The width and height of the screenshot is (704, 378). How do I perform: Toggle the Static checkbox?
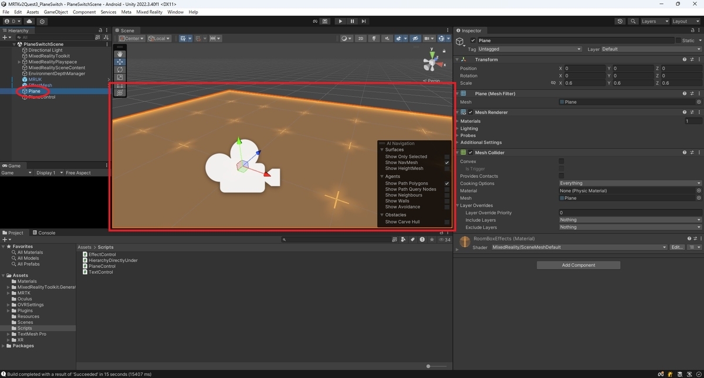678,40
